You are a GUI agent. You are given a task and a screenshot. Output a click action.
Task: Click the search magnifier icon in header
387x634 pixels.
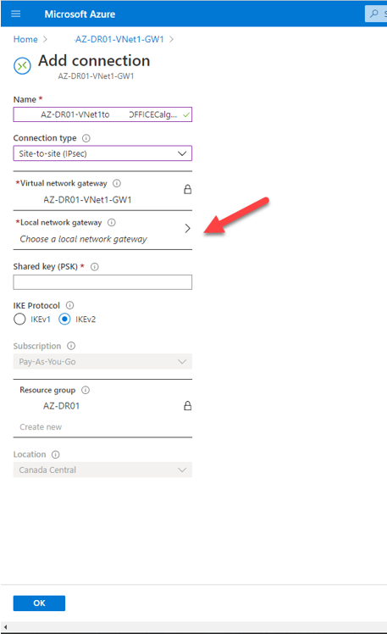[x=374, y=14]
